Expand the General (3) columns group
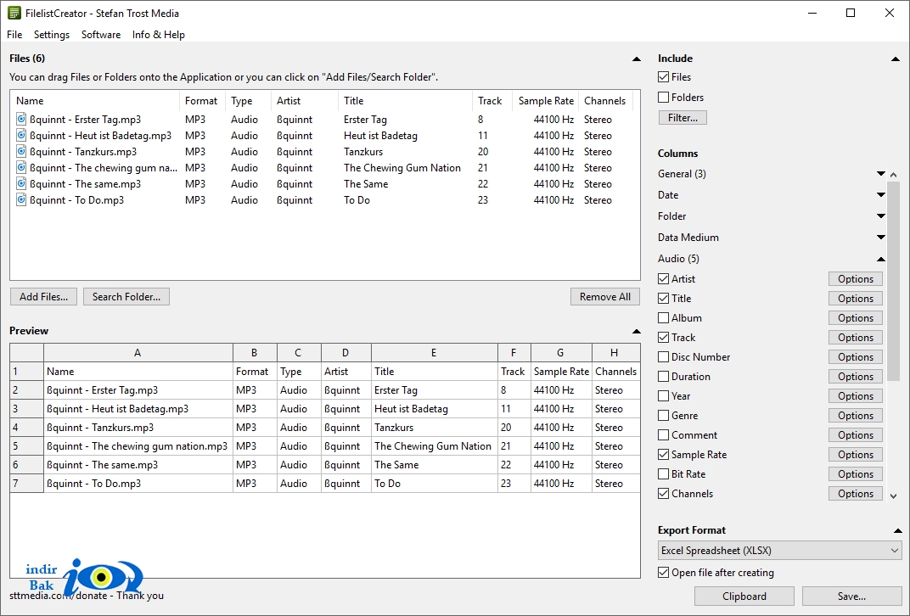910x616 pixels. pos(881,173)
